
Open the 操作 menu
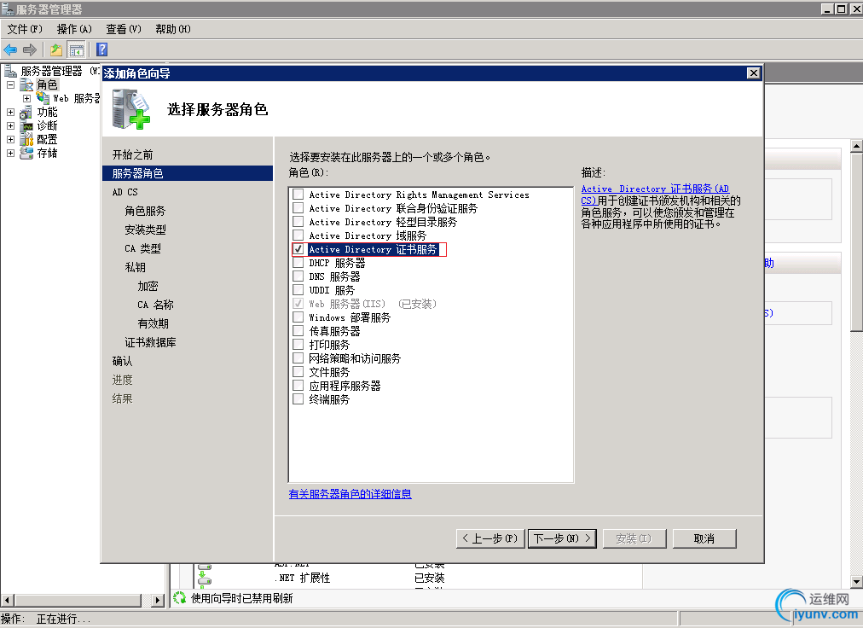click(73, 28)
